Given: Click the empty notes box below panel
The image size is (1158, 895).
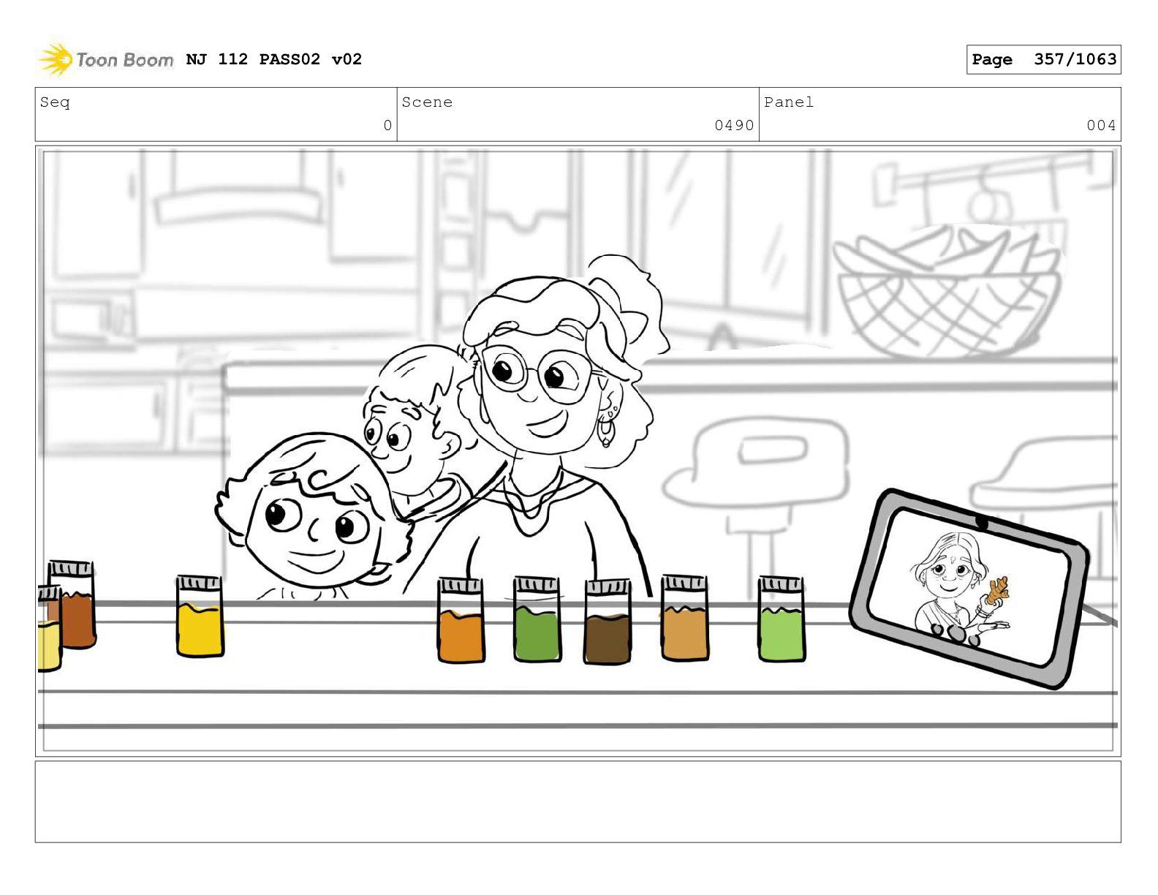Looking at the screenshot, I should (578, 801).
